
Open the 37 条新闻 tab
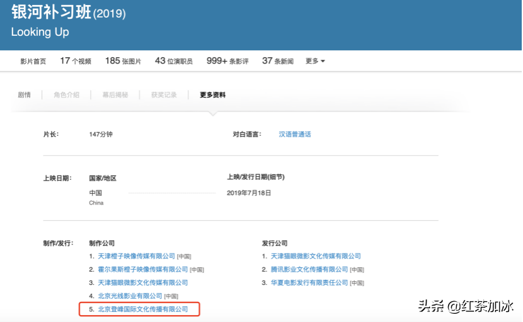tap(278, 61)
